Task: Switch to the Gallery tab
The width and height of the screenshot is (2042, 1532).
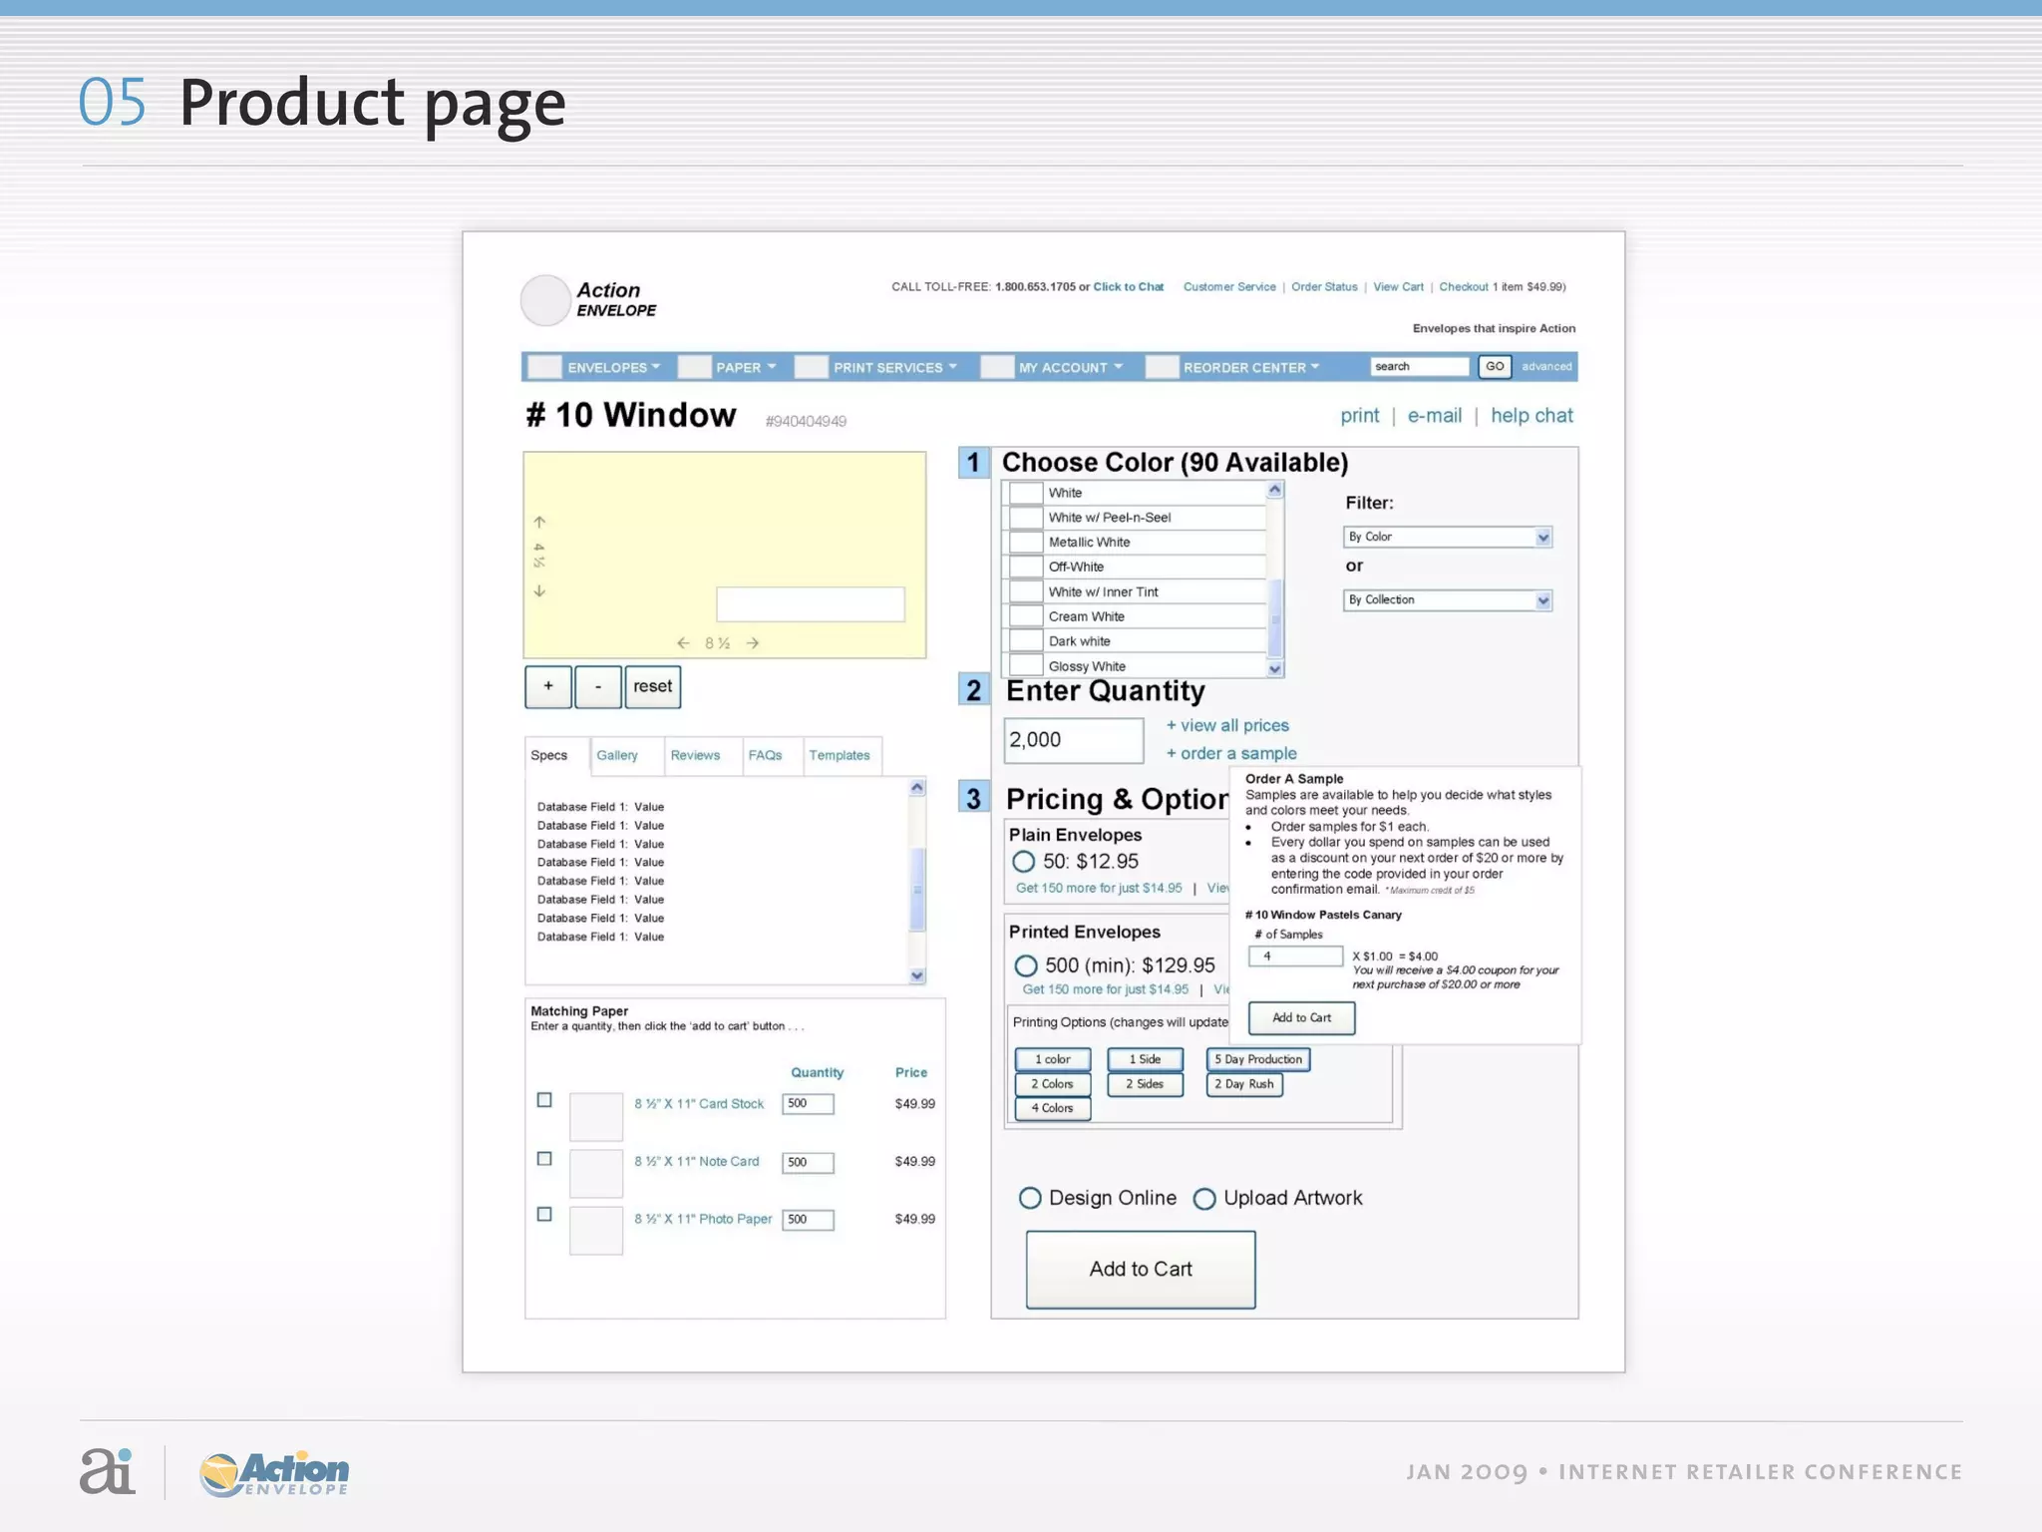Action: tap(617, 755)
